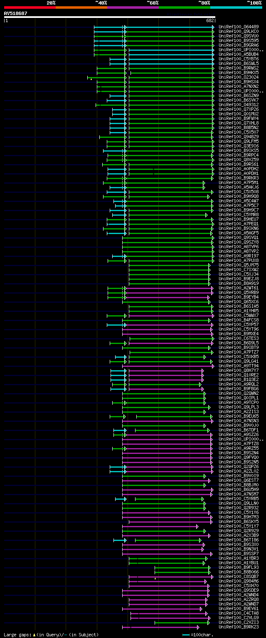266x638 pixels.
Task: Open hit UniRef100_Q9LFM5
Action: click(x=239, y=141)
